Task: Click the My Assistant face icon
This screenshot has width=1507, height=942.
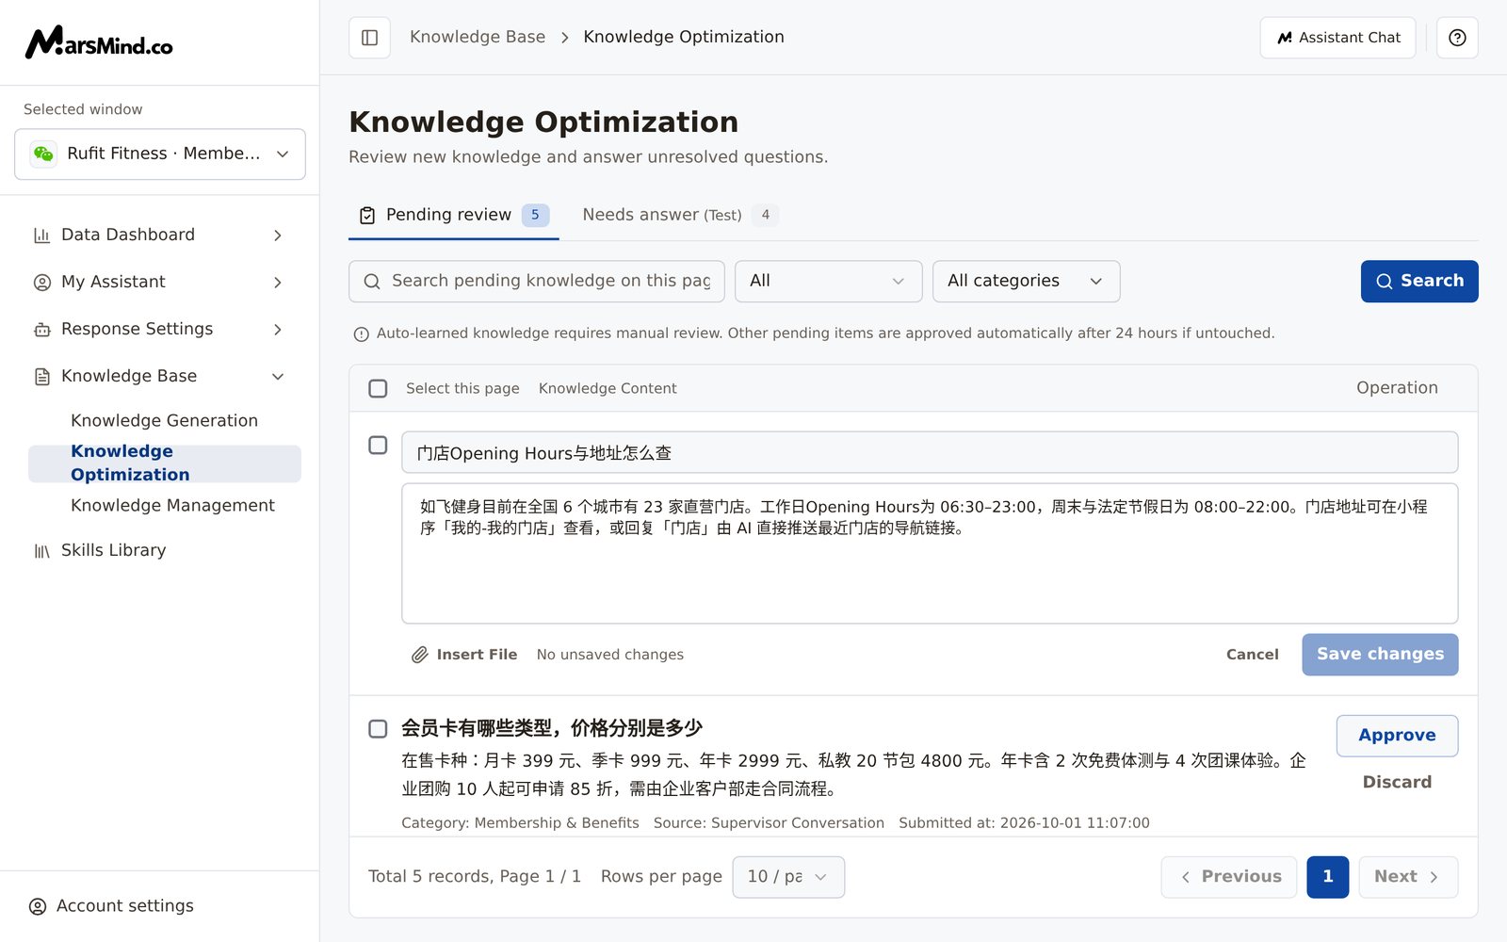Action: click(42, 283)
